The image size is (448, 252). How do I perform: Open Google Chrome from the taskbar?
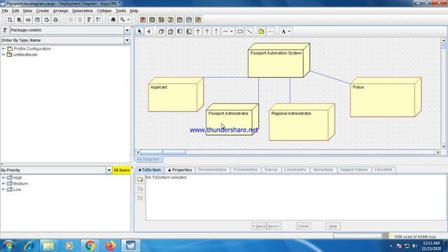(90, 246)
